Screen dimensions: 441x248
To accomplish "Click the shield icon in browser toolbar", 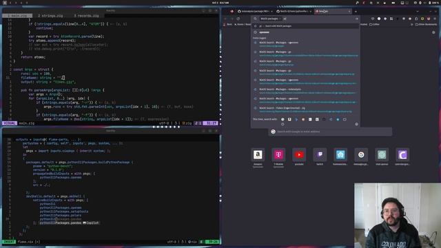I will click(x=373, y=19).
